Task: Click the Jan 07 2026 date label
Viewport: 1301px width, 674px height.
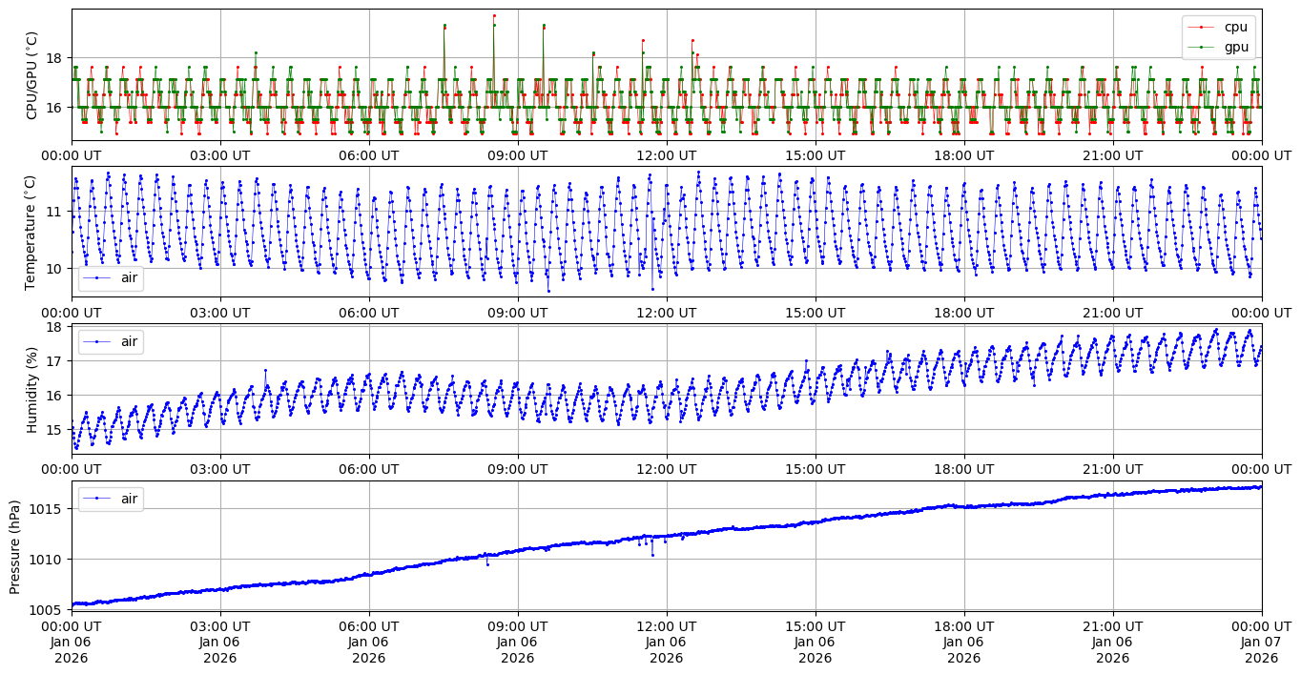Action: 1261,650
